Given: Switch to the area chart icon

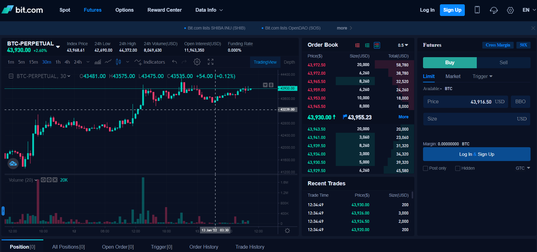Looking at the screenshot, I should pyautogui.click(x=98, y=62).
